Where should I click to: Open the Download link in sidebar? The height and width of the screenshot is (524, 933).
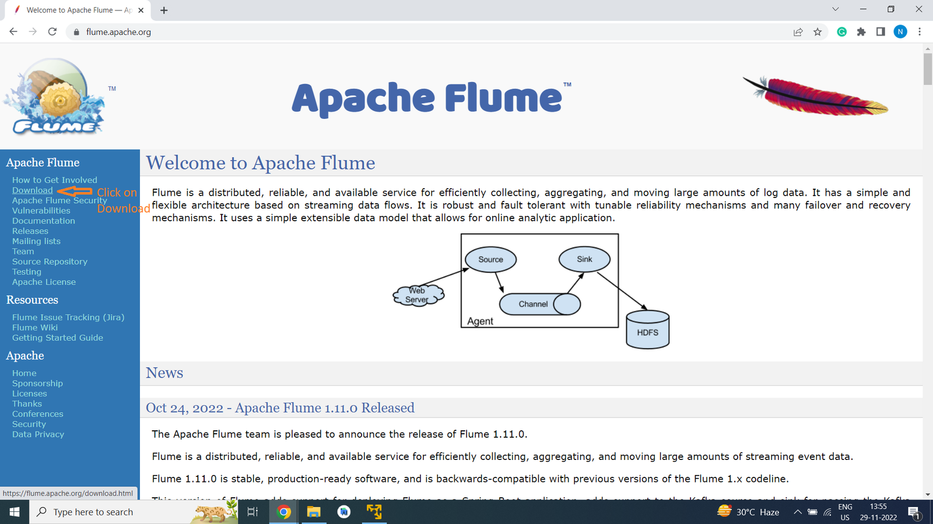[32, 190]
